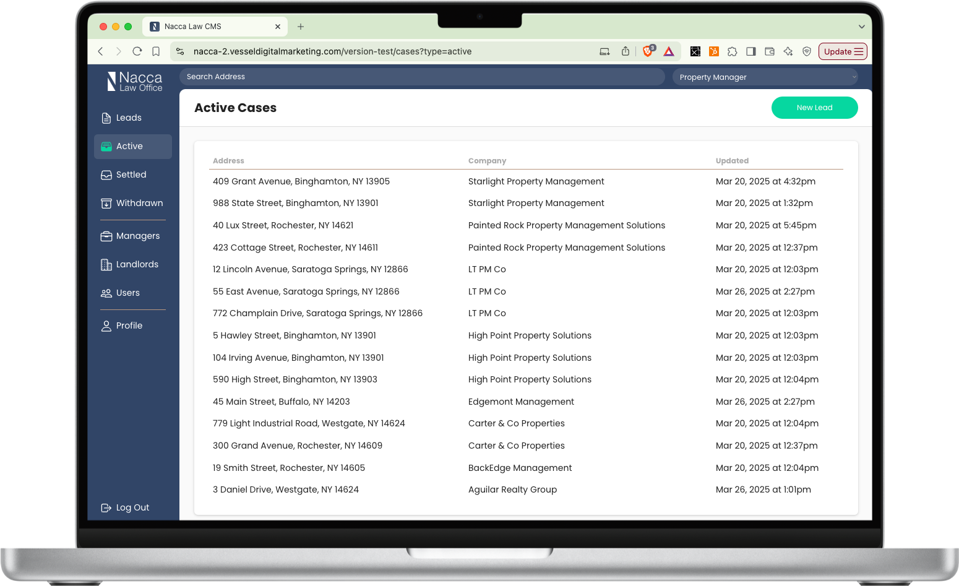
Task: Click BackEdge Management company cell
Action: click(520, 468)
